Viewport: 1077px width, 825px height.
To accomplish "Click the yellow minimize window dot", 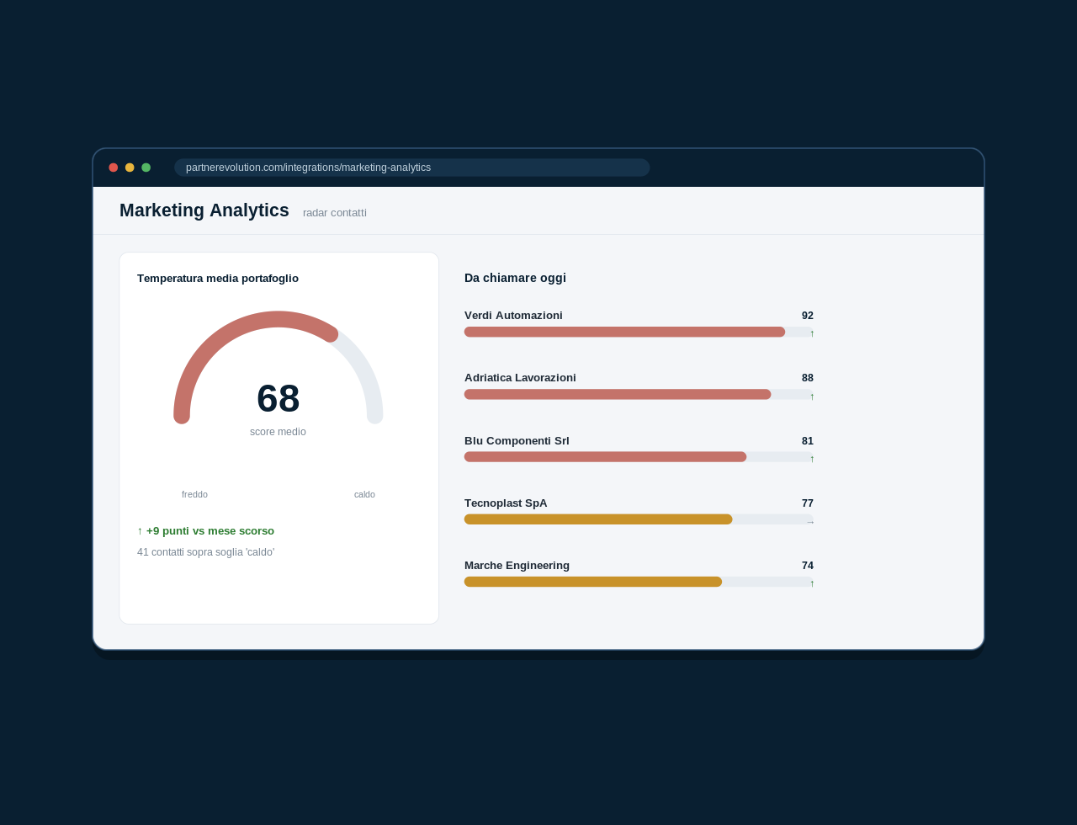I will [130, 168].
